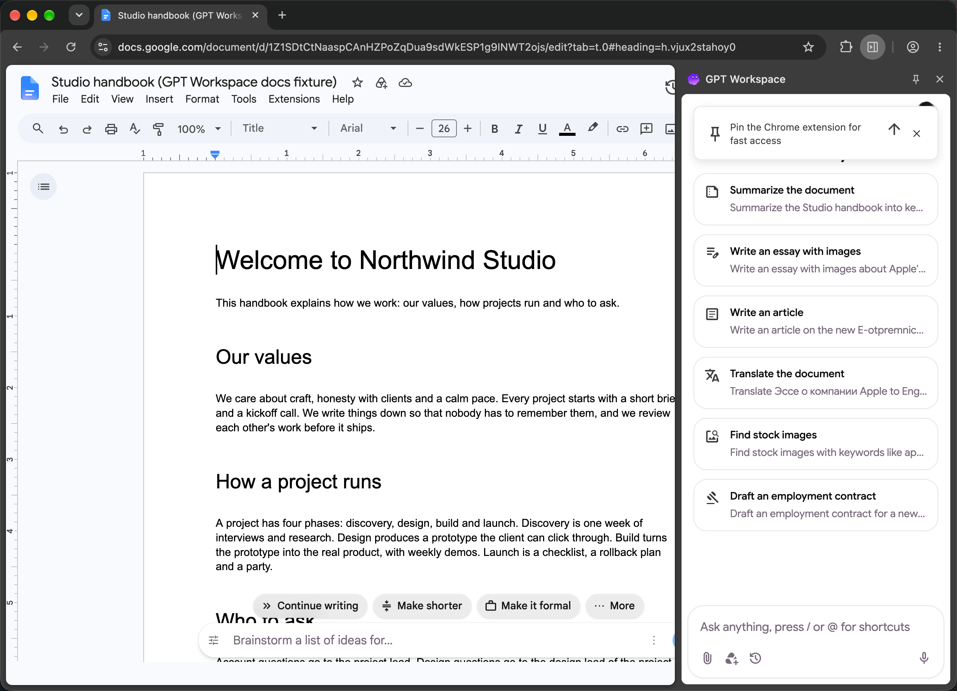This screenshot has width=957, height=691.
Task: Increase font size with the plus button
Action: point(468,129)
